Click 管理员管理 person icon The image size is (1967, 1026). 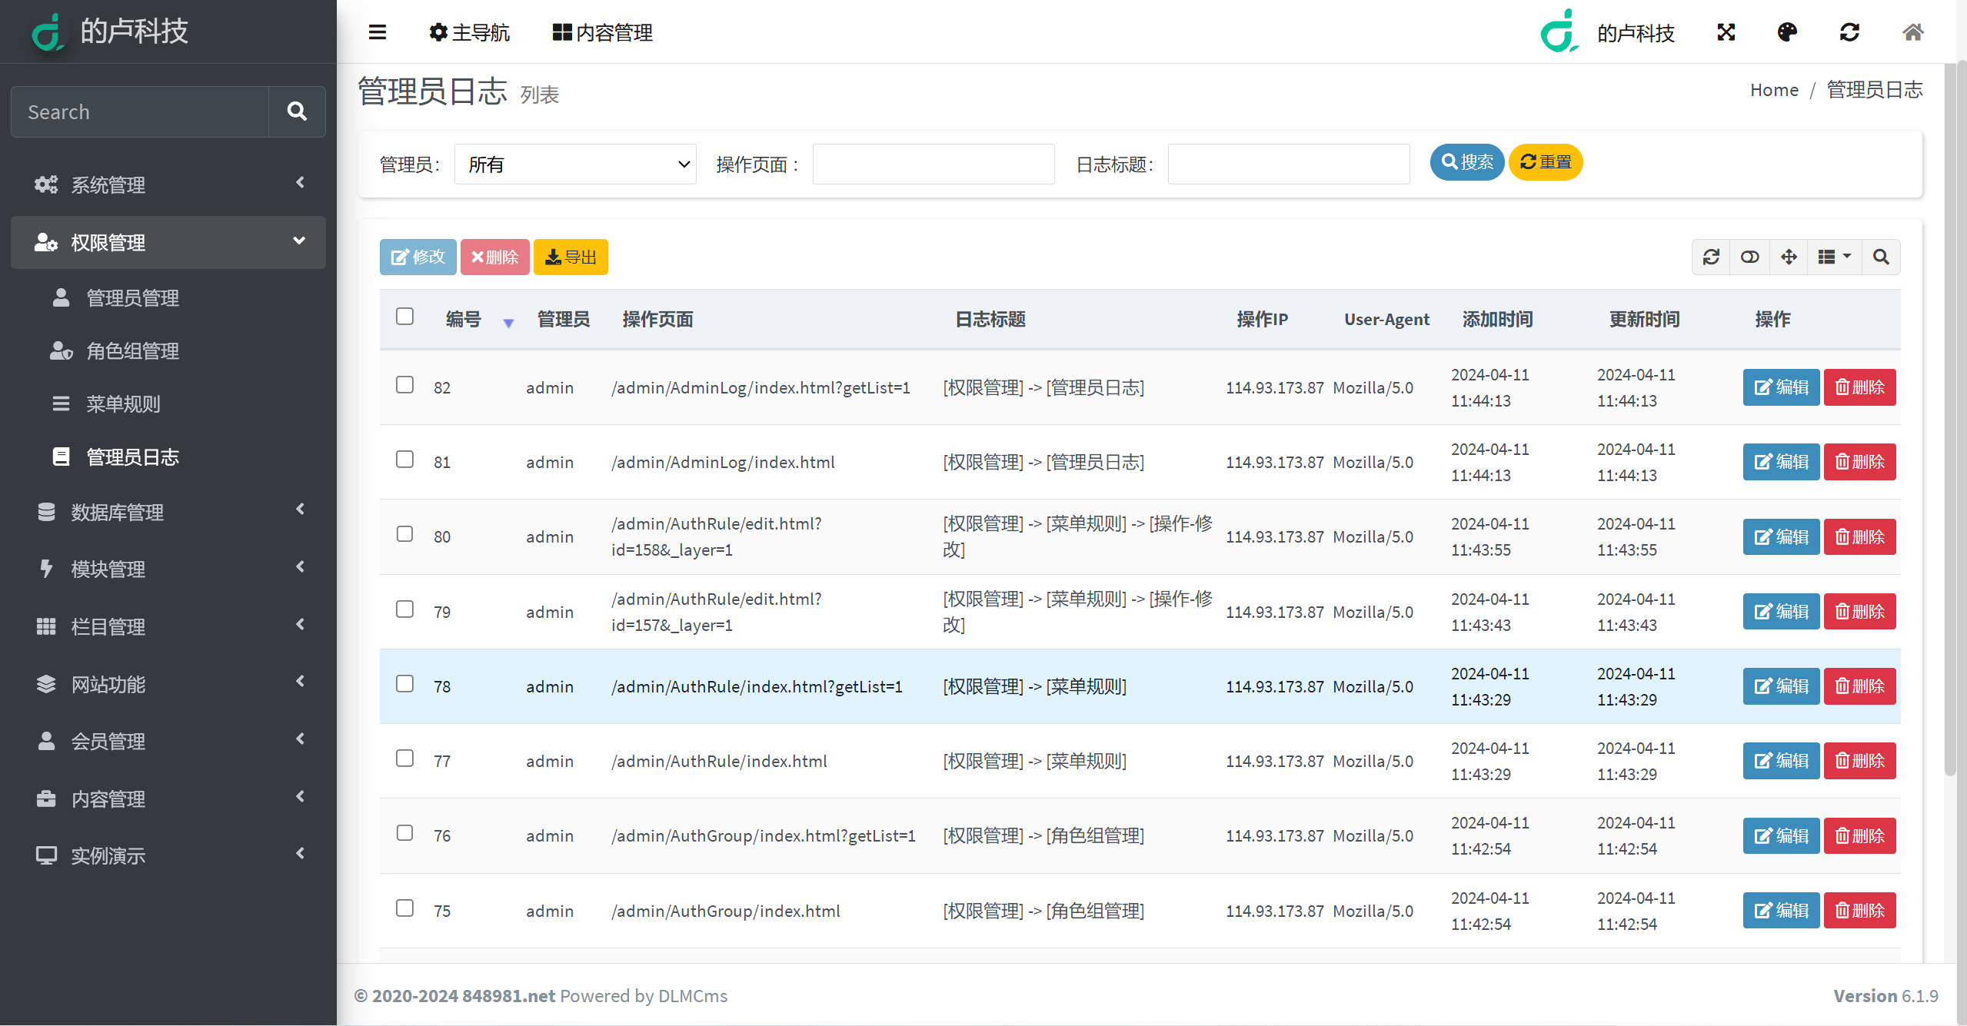[61, 297]
